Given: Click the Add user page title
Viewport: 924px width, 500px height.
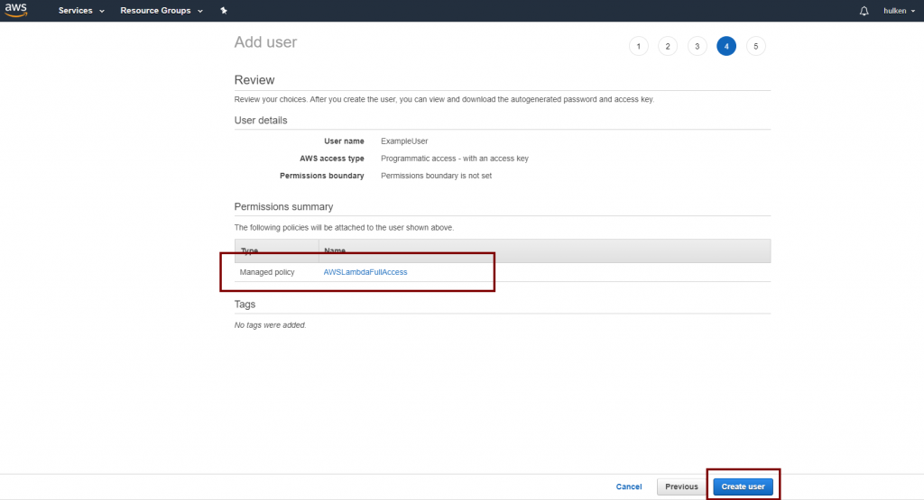Looking at the screenshot, I should (x=265, y=42).
